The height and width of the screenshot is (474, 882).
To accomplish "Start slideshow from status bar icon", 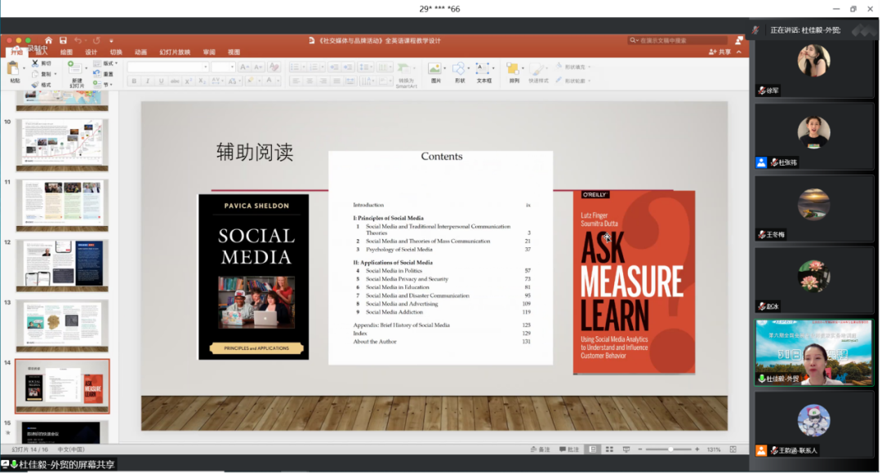I will pos(626,450).
